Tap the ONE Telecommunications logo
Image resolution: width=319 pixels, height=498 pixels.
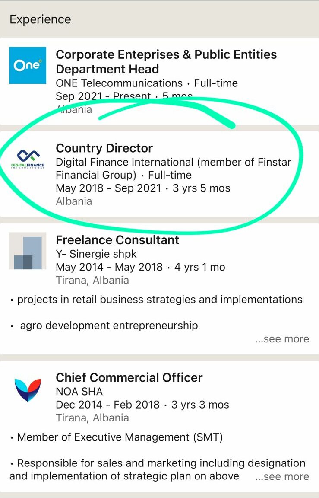pos(28,65)
